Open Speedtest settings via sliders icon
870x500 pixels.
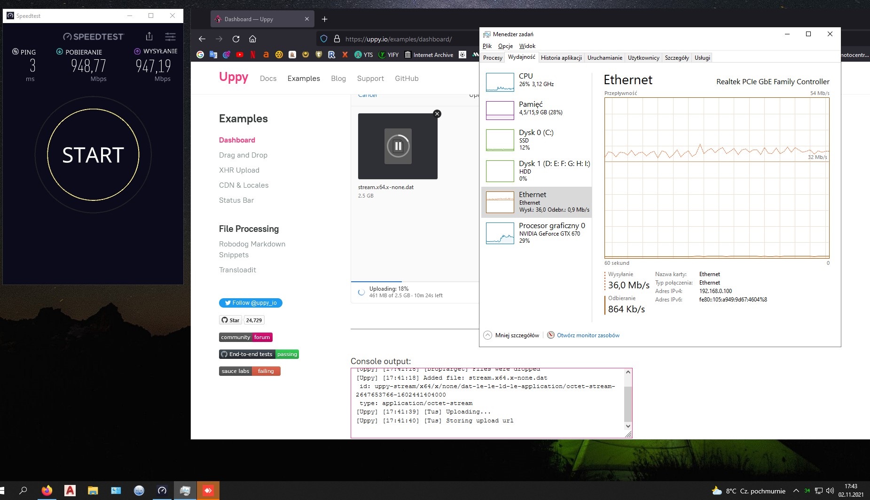[x=170, y=37]
